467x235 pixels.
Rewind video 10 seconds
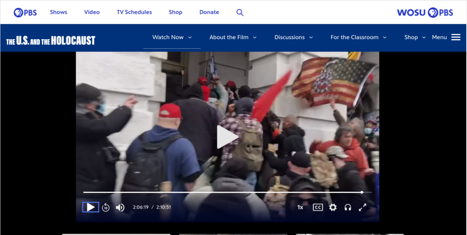(x=106, y=207)
